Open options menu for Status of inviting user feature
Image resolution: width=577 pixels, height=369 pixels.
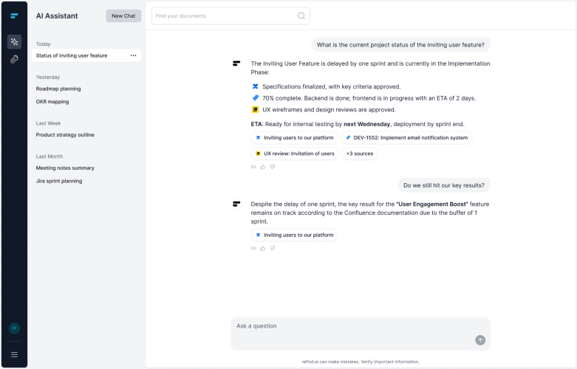(x=133, y=55)
